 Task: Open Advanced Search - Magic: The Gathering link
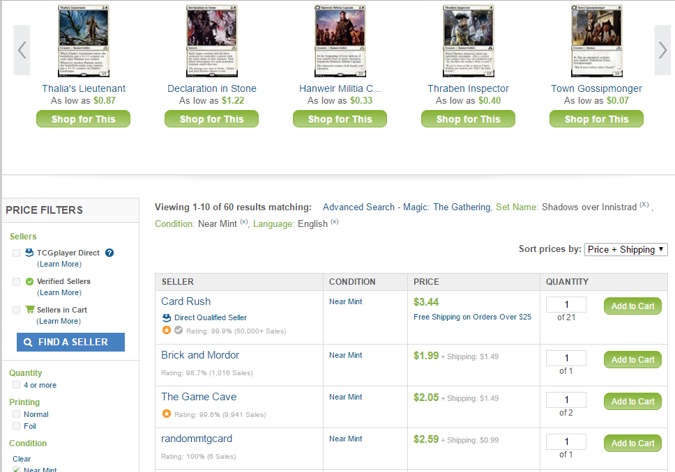point(407,207)
